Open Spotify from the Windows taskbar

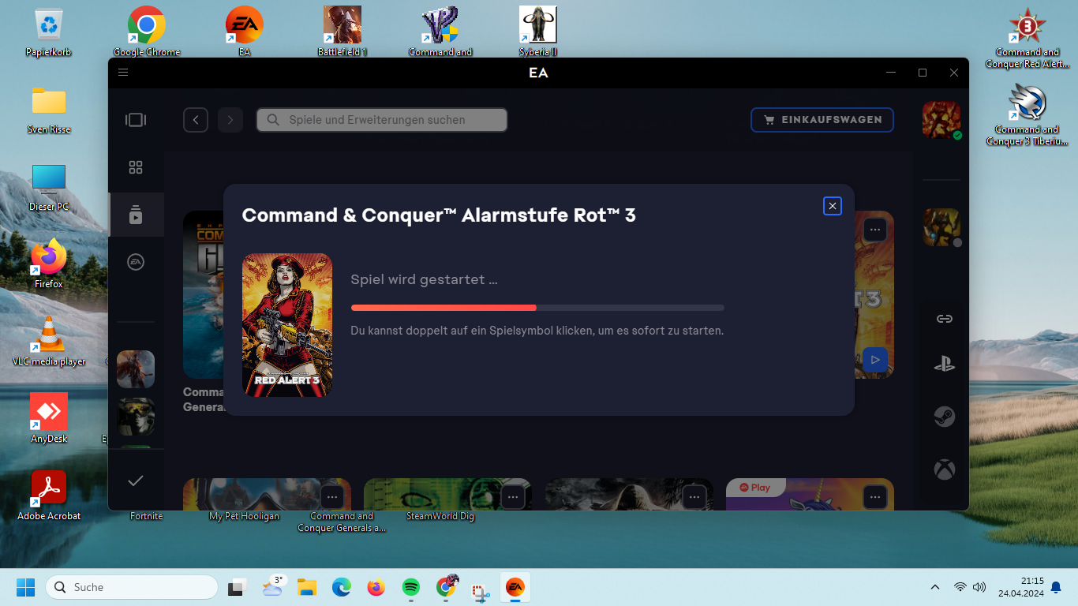[410, 587]
